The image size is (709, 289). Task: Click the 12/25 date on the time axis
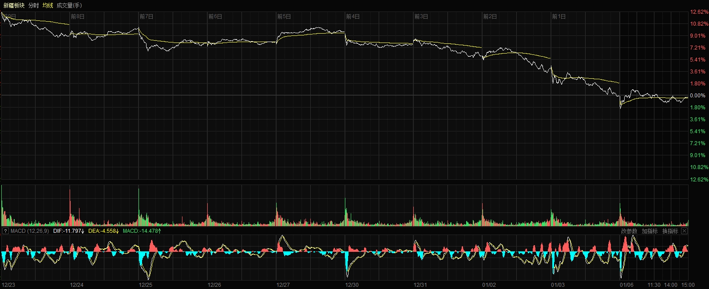point(146,285)
